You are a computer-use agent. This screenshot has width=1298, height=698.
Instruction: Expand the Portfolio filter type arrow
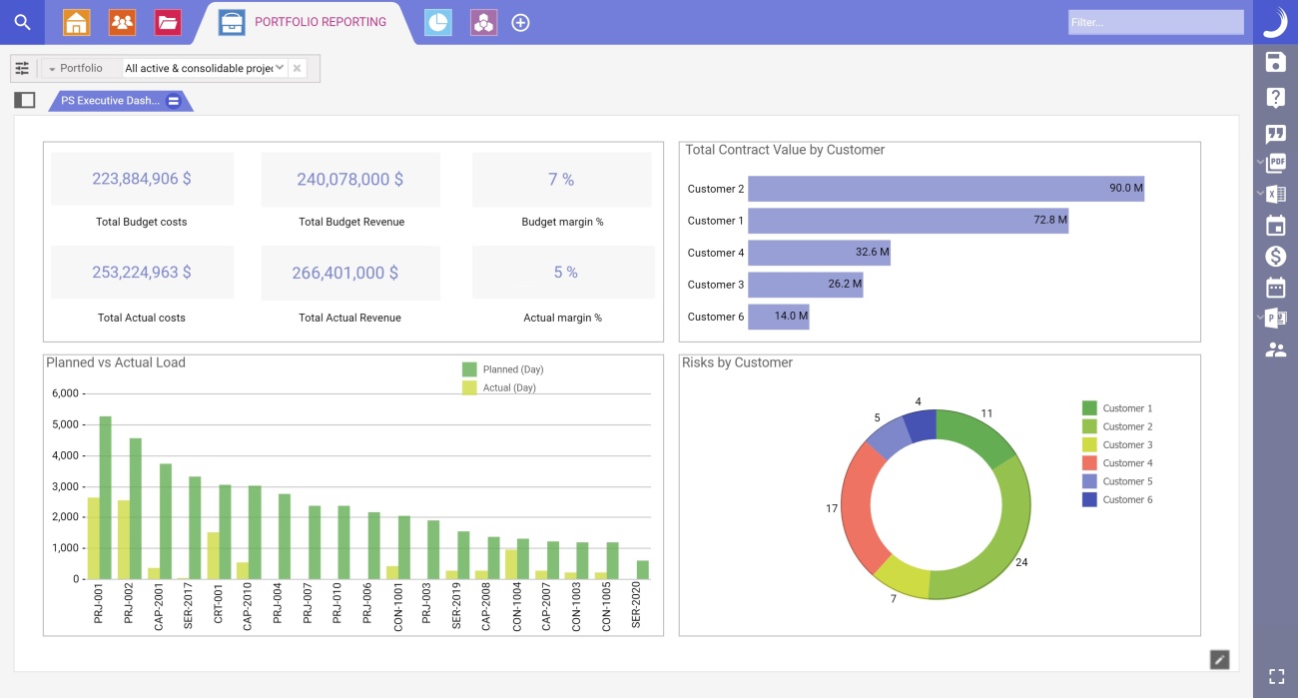52,69
